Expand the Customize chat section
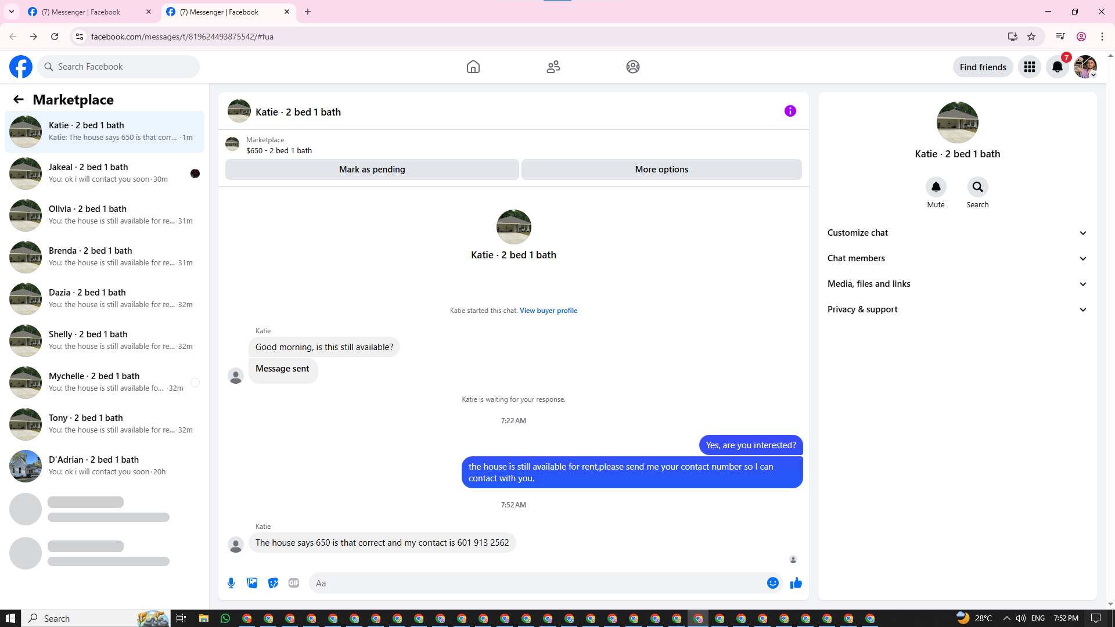Viewport: 1115px width, 627px height. [x=957, y=233]
